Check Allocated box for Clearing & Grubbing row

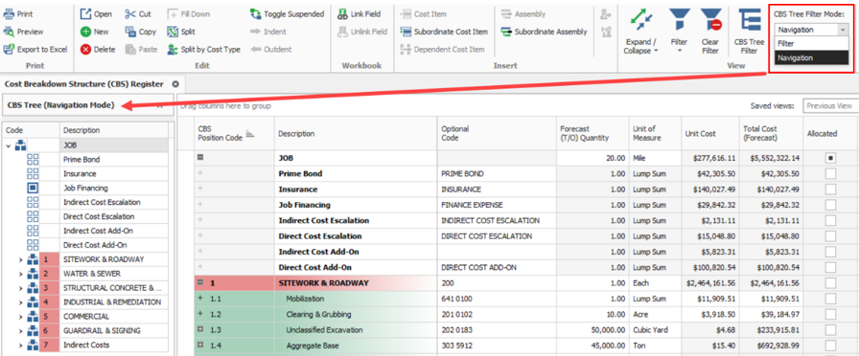(830, 315)
